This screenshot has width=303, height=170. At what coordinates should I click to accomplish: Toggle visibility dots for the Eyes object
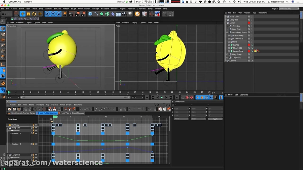click(251, 42)
